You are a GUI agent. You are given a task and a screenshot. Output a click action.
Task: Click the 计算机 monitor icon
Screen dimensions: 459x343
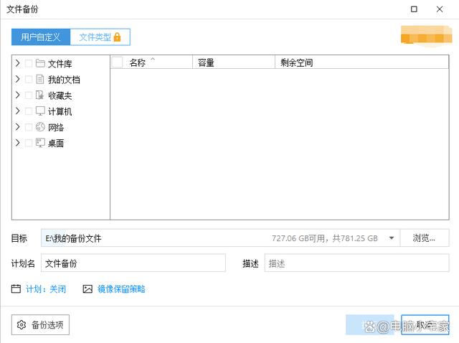(40, 111)
